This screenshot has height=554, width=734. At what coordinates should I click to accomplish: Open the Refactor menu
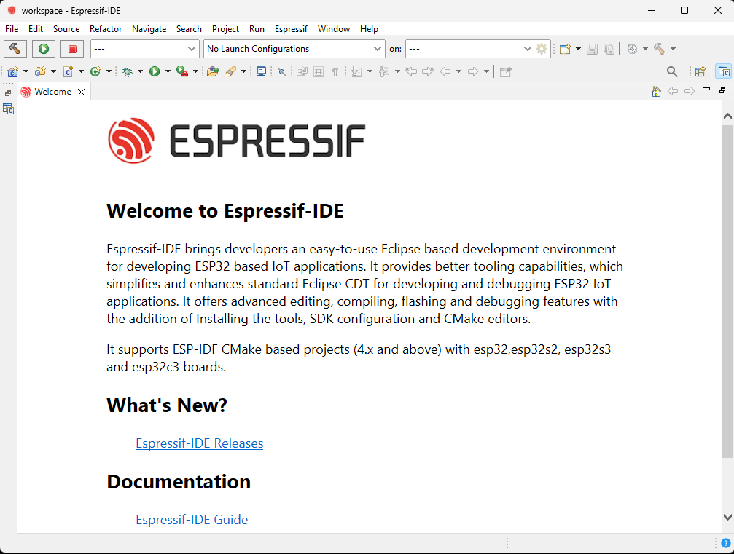106,29
